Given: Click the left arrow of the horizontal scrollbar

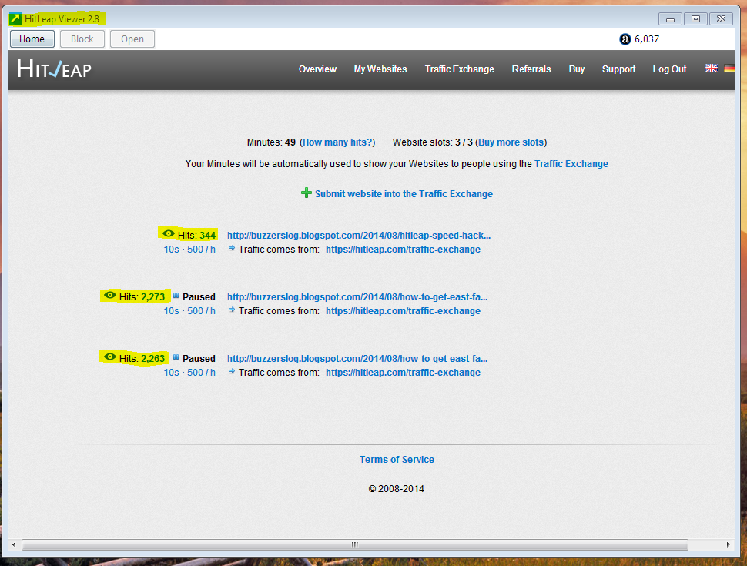Looking at the screenshot, I should click(x=14, y=544).
